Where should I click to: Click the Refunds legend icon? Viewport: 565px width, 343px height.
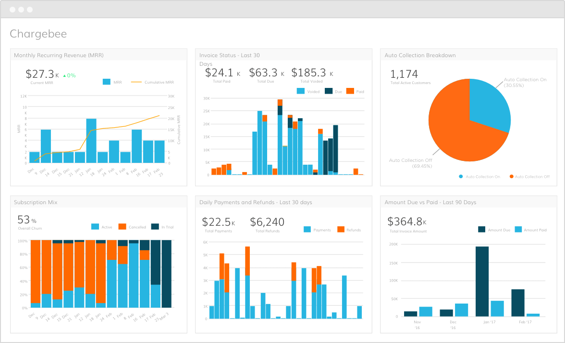coord(341,230)
